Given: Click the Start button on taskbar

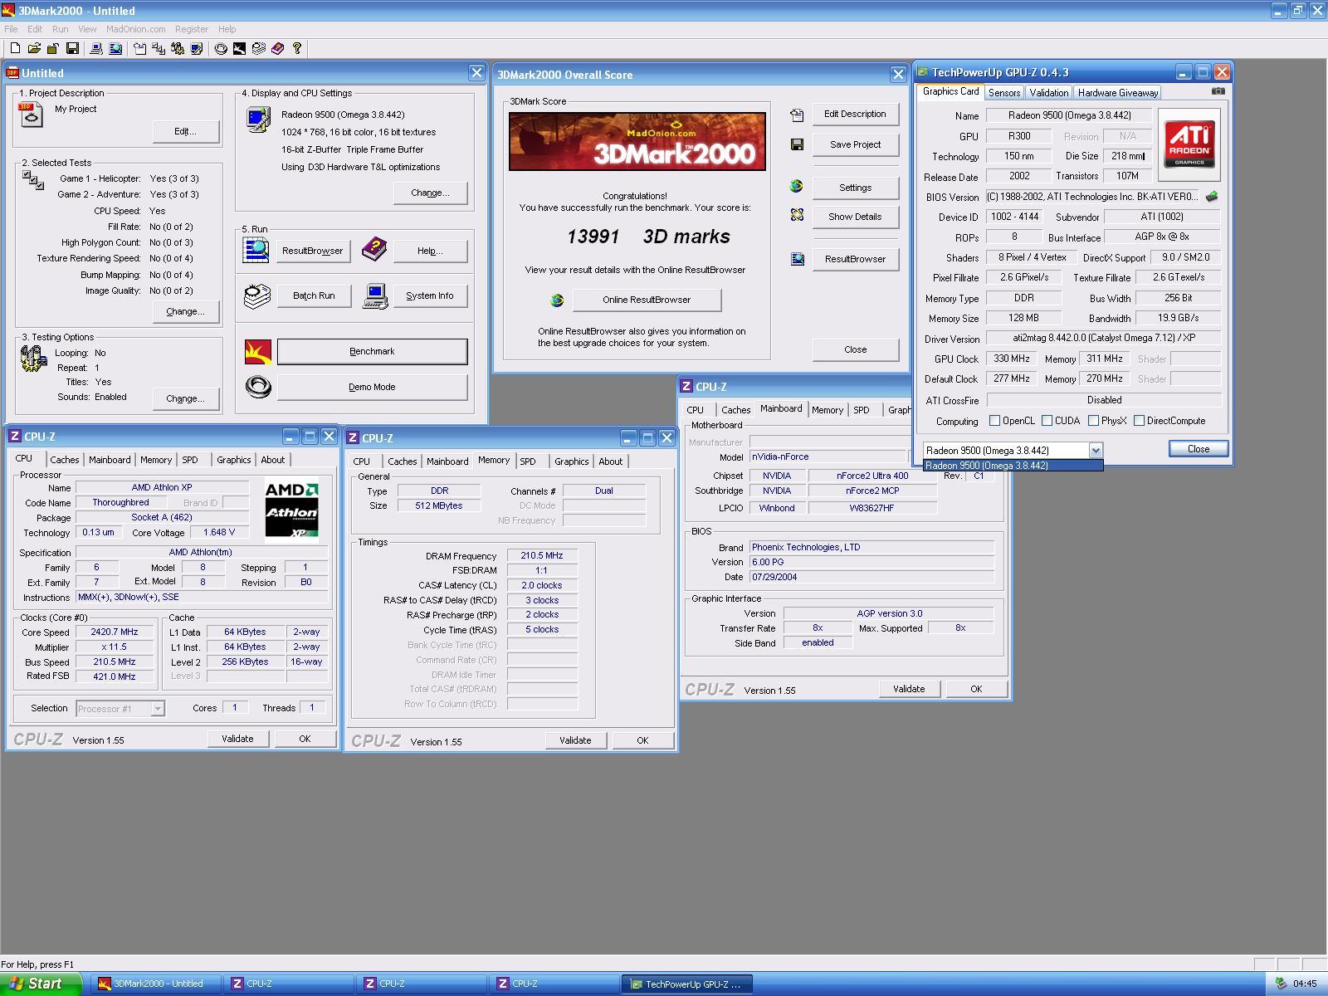Looking at the screenshot, I should tap(41, 984).
